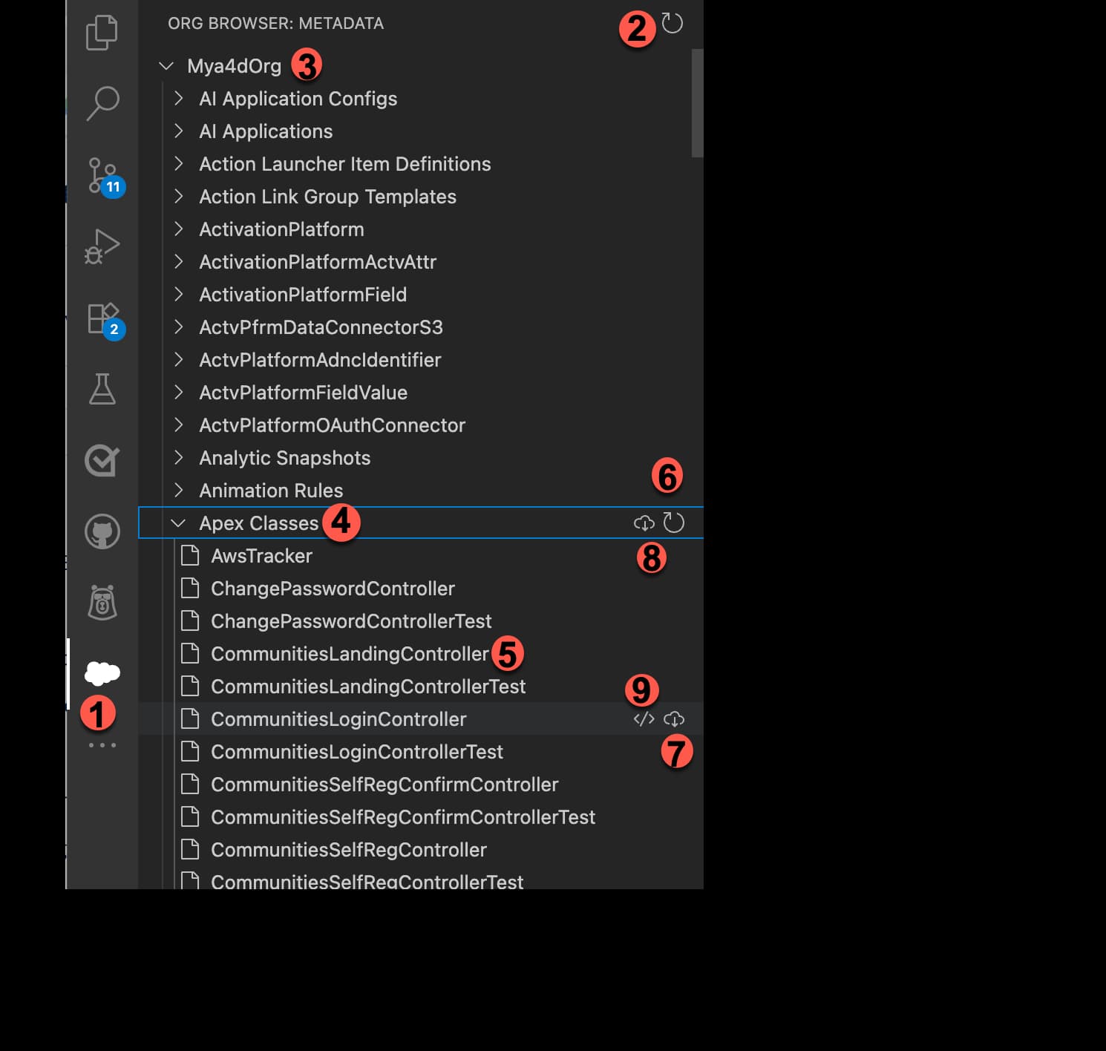This screenshot has height=1051, width=1106.
Task: Open the Search view
Action: coord(102,104)
